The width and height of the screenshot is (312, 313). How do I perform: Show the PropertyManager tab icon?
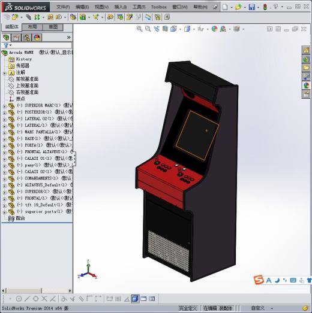coord(16,38)
